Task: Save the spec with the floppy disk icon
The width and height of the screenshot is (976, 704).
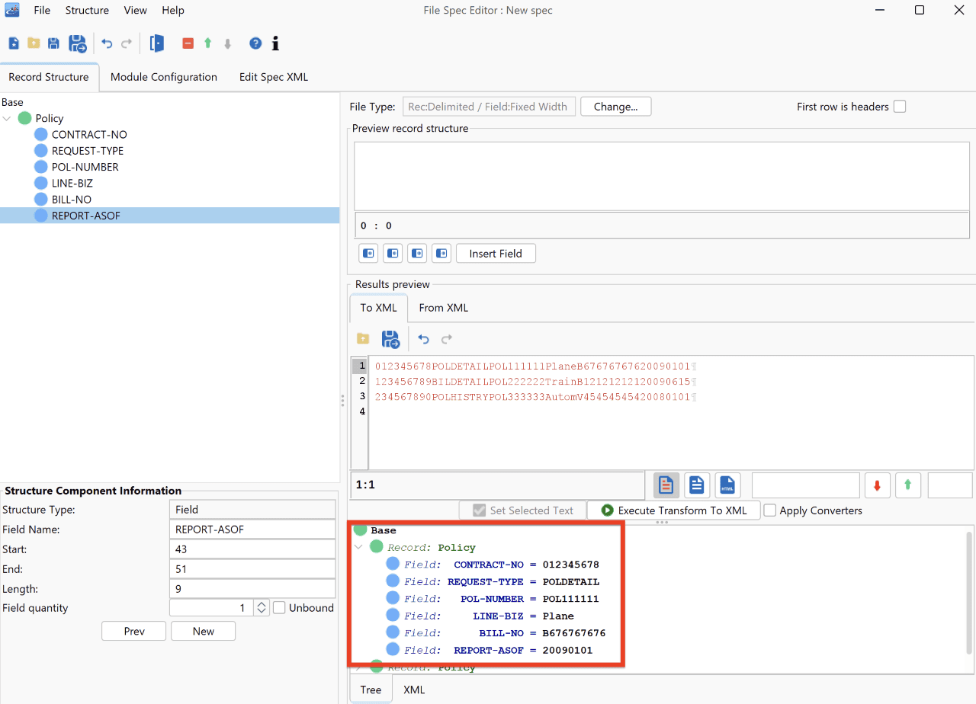Action: tap(53, 43)
